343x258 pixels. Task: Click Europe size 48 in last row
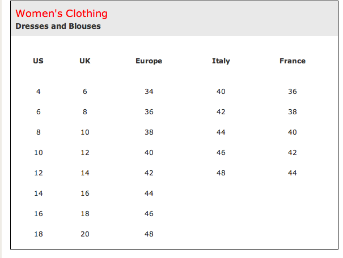[x=149, y=234]
